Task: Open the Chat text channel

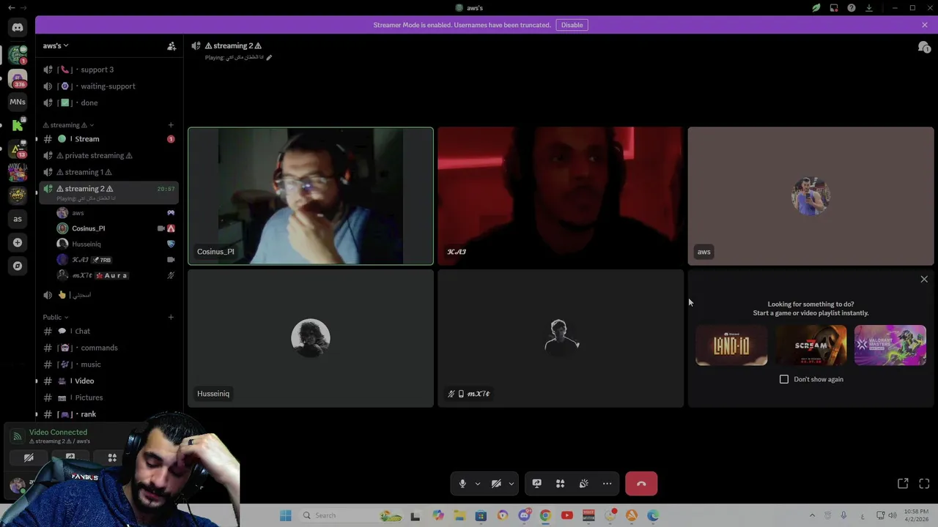Action: tap(109, 331)
